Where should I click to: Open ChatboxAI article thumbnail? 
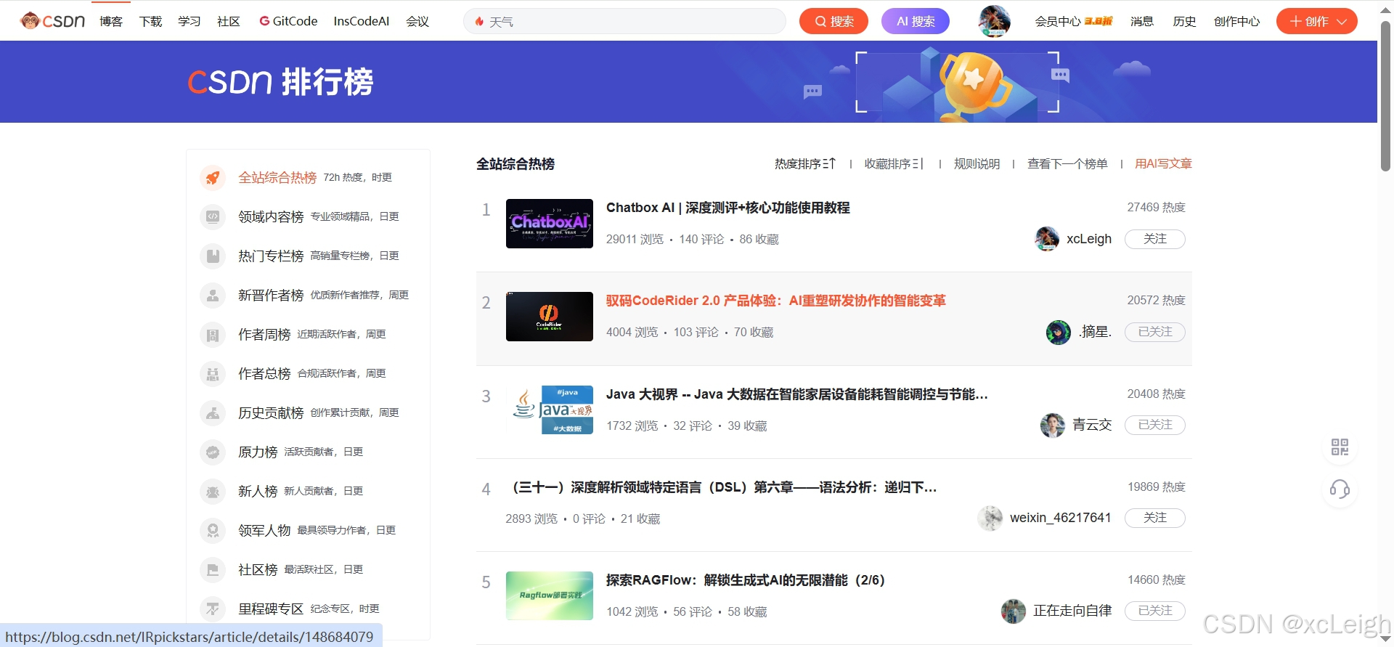tap(550, 224)
